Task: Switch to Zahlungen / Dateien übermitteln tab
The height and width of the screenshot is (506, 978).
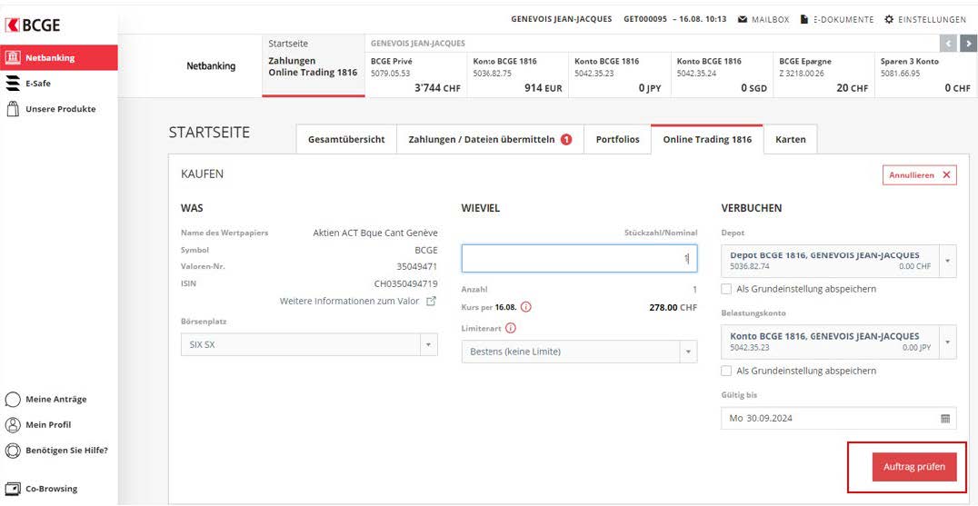Action: point(490,140)
